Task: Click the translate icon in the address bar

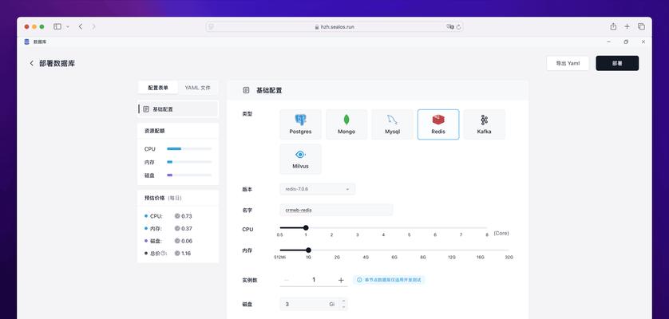Action: point(450,26)
